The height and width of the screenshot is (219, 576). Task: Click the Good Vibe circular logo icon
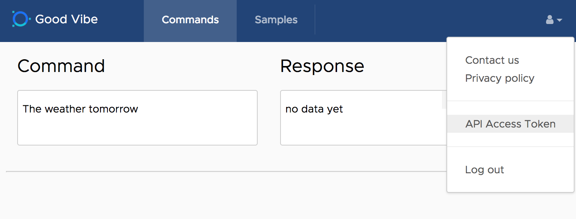click(x=21, y=19)
